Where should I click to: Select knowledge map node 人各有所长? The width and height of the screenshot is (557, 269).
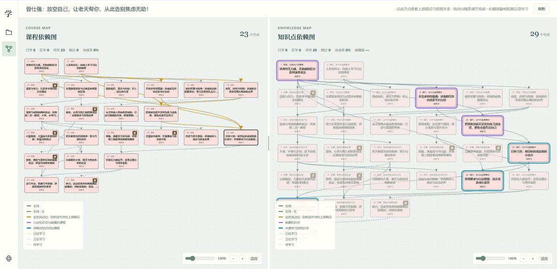point(344,70)
